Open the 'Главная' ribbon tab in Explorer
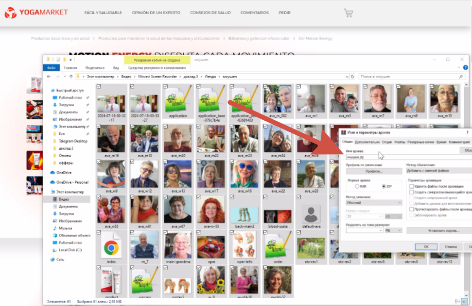This screenshot has width=472, height=306. coord(70,68)
